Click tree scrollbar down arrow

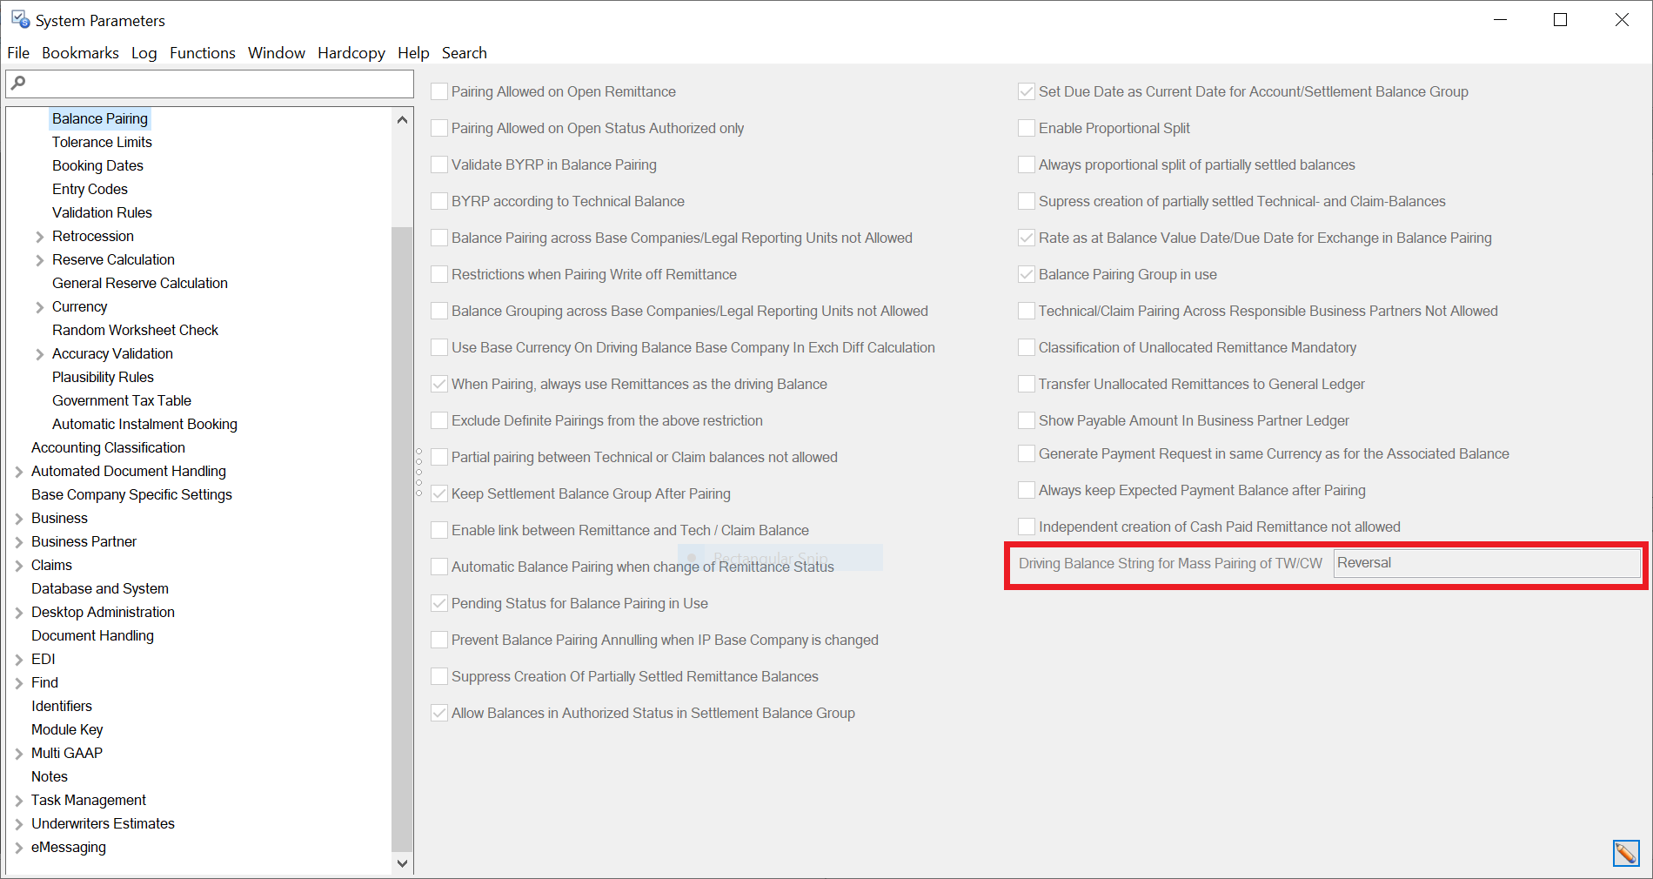[402, 863]
